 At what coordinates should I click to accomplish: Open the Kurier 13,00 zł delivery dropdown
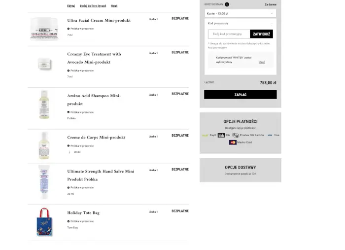point(240,13)
